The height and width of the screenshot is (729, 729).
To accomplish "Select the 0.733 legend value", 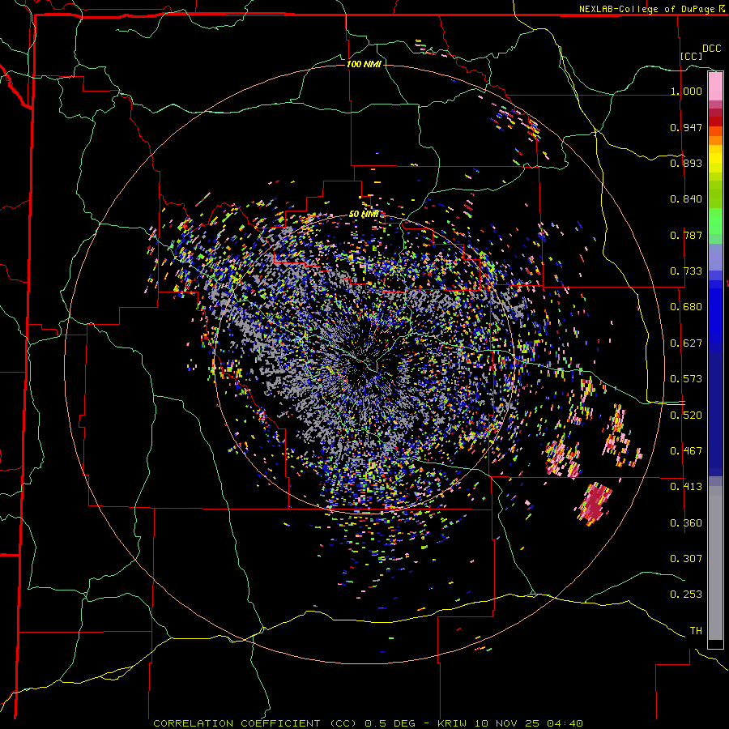I will click(x=686, y=271).
